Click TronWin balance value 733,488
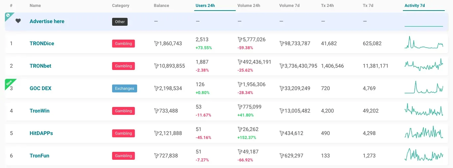 tap(168, 111)
